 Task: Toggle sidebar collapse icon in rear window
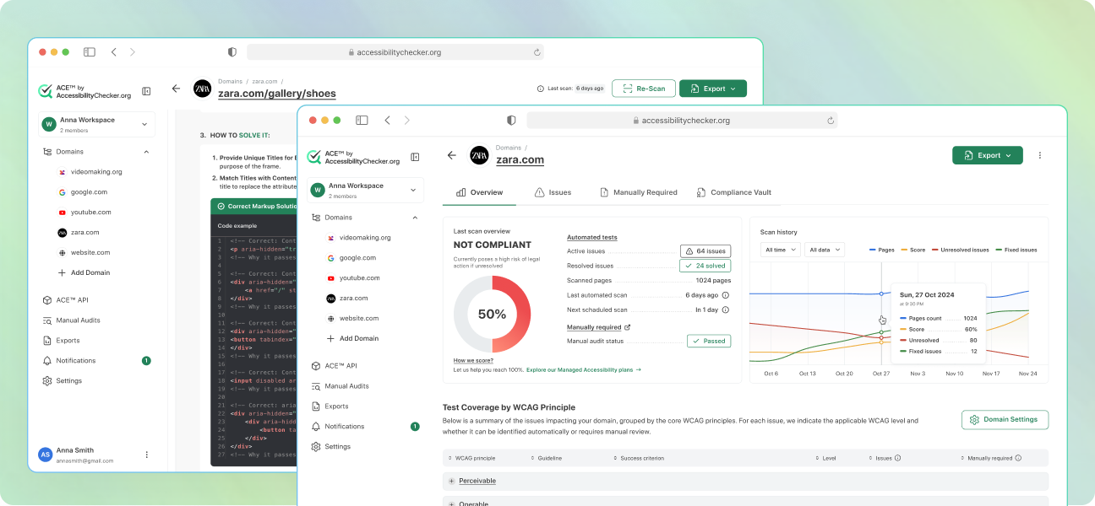click(x=146, y=91)
